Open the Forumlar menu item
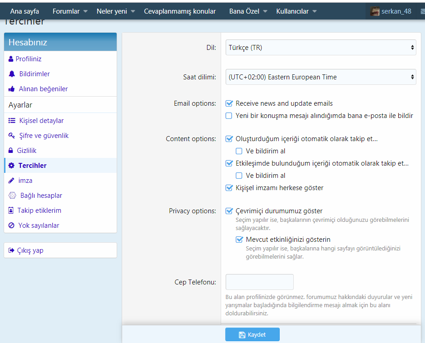Screen dimensions: 425x343 pos(66,11)
